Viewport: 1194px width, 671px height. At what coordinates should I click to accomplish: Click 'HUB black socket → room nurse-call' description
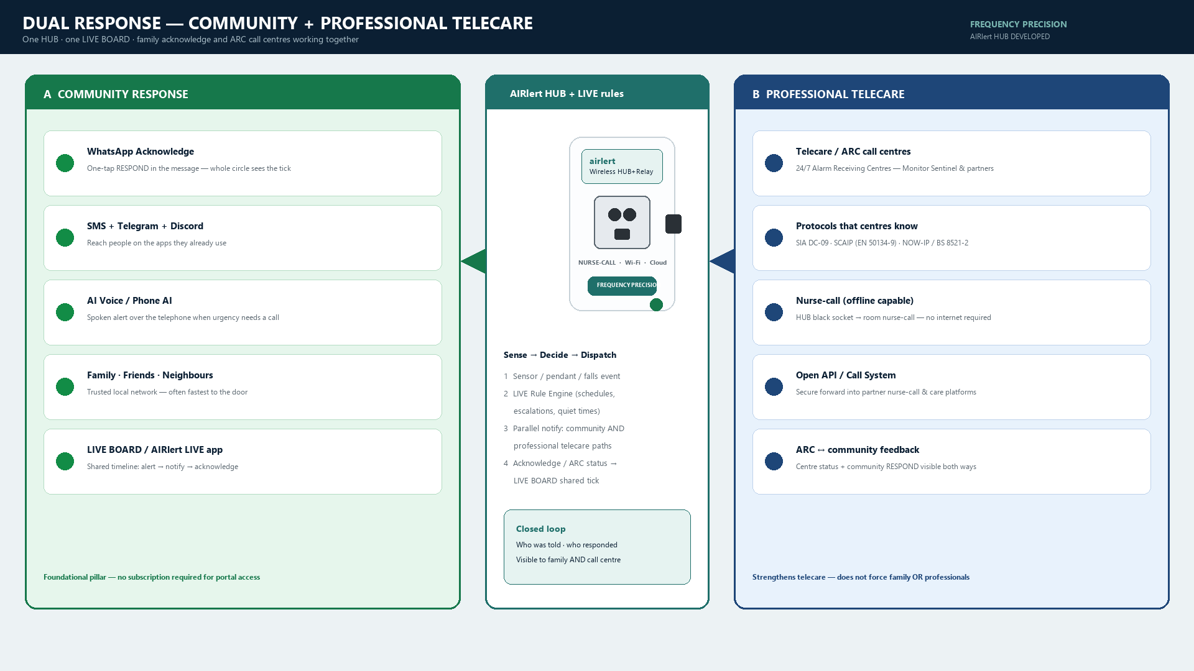coord(893,317)
